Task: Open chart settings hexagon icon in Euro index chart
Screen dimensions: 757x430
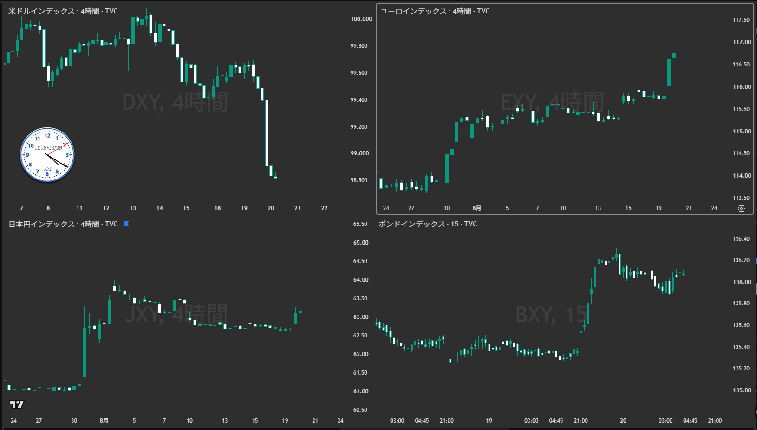Action: click(741, 208)
